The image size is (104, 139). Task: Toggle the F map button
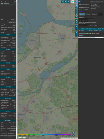coord(76,35)
